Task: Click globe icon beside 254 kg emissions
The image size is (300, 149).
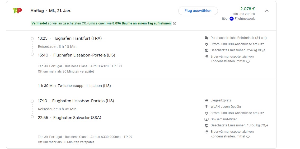Action: 206,50
